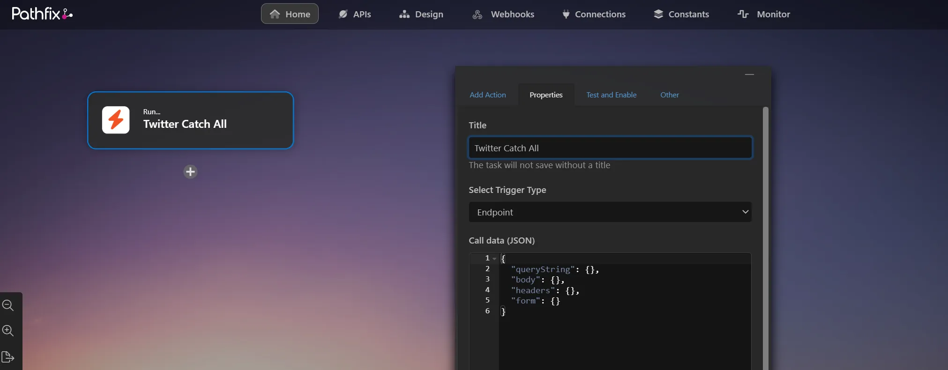Open the Constants section
Screen dimensions: 948x370
[681, 14]
